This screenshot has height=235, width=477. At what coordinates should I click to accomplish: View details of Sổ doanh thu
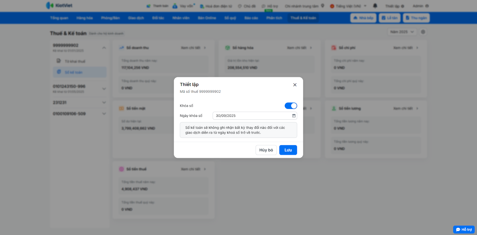pyautogui.click(x=193, y=48)
